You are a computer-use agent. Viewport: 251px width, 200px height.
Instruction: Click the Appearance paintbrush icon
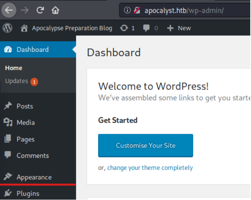(8, 177)
